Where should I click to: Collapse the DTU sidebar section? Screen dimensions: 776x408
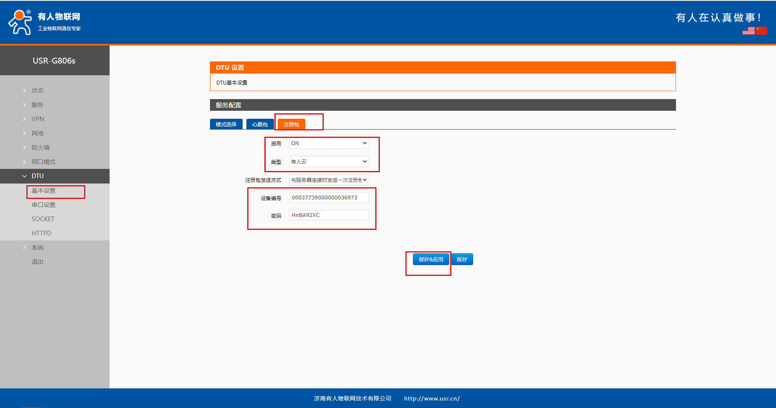tap(38, 176)
